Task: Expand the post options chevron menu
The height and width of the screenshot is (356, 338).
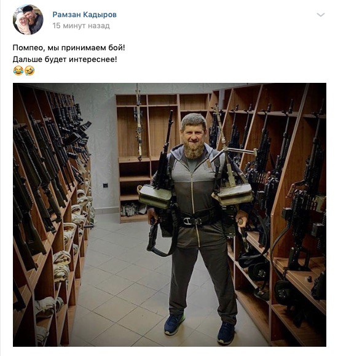Action: click(321, 15)
